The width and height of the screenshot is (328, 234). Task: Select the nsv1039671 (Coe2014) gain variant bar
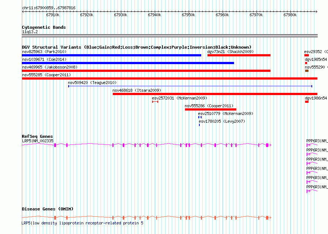pos(128,63)
